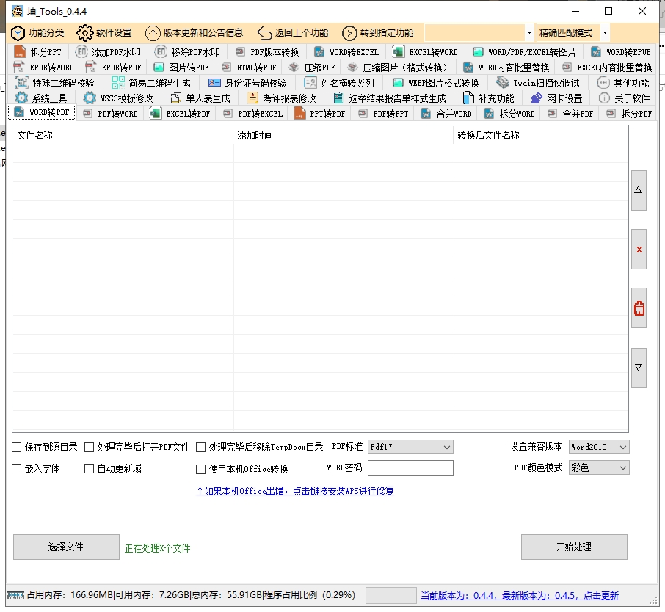The image size is (665, 612).
Task: Open the 简易二维码生成 tool
Action: click(x=151, y=83)
